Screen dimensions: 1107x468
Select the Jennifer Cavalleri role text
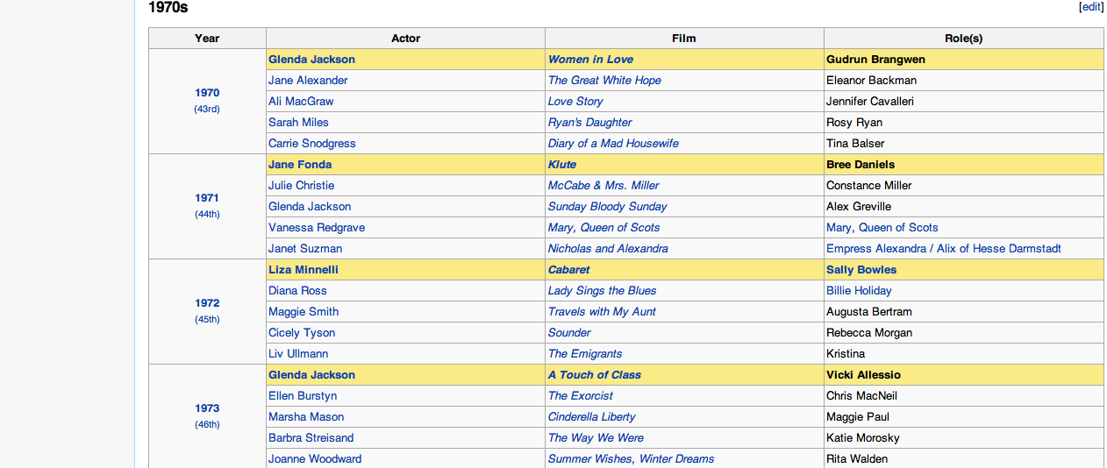coord(870,102)
